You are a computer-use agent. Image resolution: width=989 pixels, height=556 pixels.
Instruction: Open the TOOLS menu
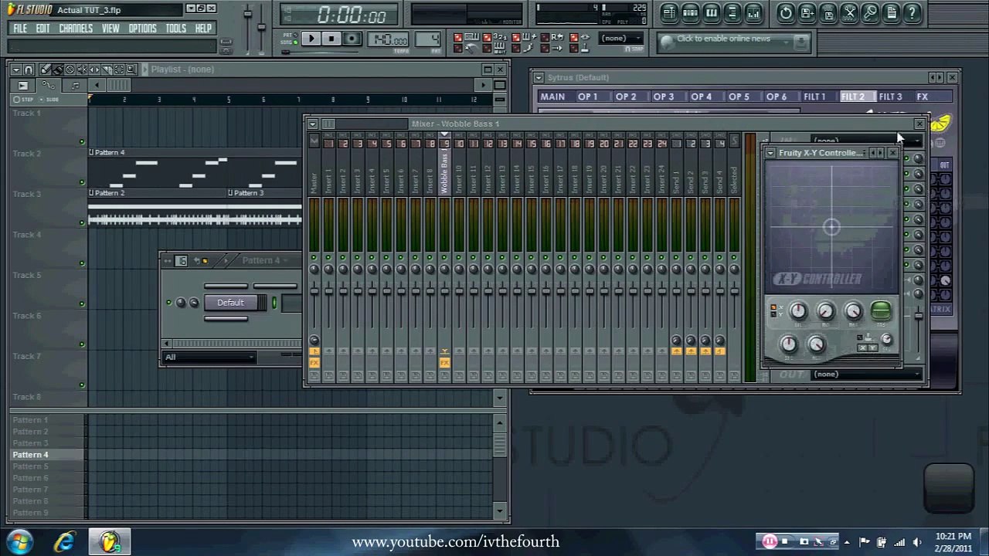coord(175,28)
